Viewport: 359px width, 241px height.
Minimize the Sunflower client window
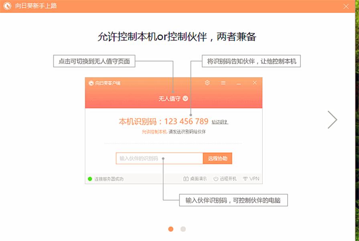pyautogui.click(x=237, y=84)
